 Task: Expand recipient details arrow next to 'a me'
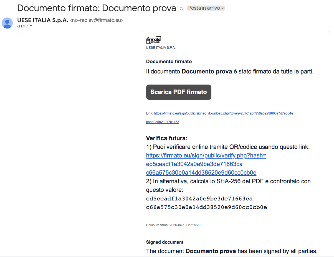[x=31, y=26]
